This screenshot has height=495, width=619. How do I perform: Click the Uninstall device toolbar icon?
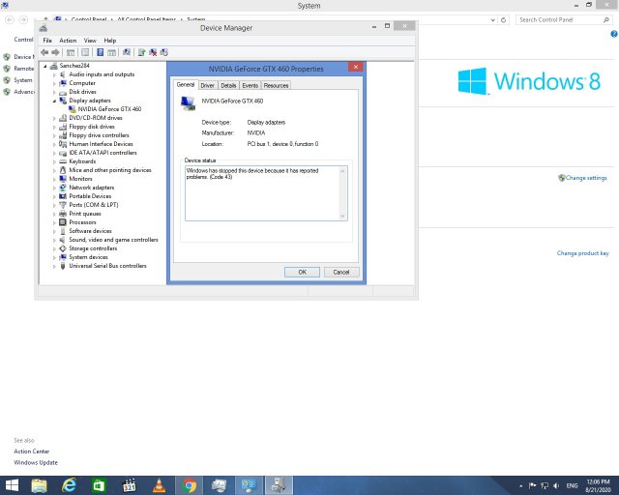coord(153,52)
